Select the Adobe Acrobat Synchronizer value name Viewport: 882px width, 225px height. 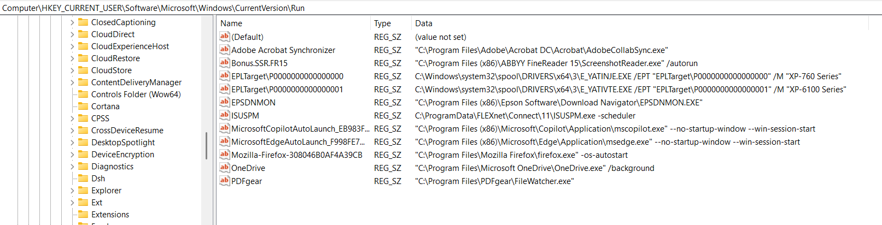283,50
